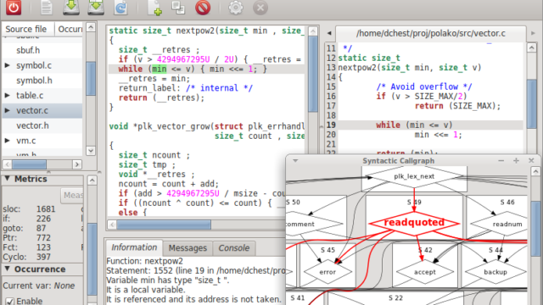Click the 'sloc: 1681' metric row
This screenshot has height=305, width=543.
[x=29, y=209]
